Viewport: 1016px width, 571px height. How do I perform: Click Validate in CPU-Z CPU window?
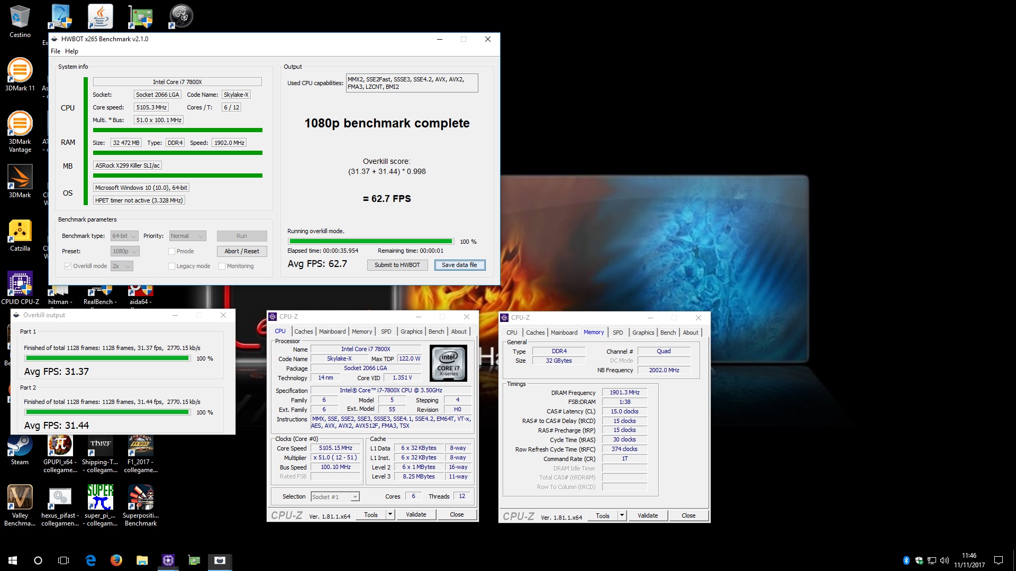coord(416,514)
